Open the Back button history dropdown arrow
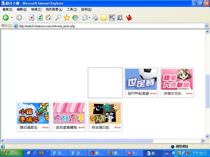 pyautogui.click(x=12, y=18)
